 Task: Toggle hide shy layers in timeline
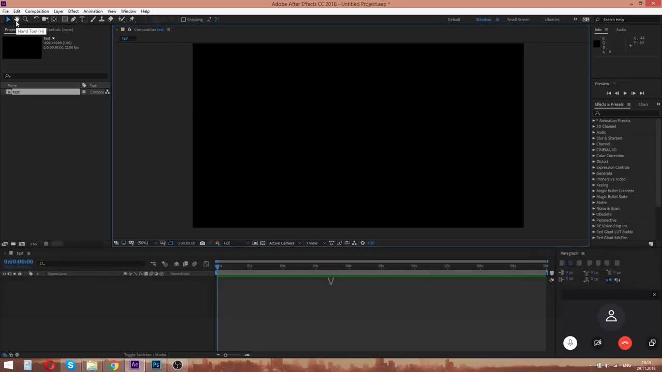pyautogui.click(x=176, y=264)
